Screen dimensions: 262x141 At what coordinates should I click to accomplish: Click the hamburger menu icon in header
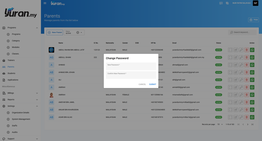(45, 3)
